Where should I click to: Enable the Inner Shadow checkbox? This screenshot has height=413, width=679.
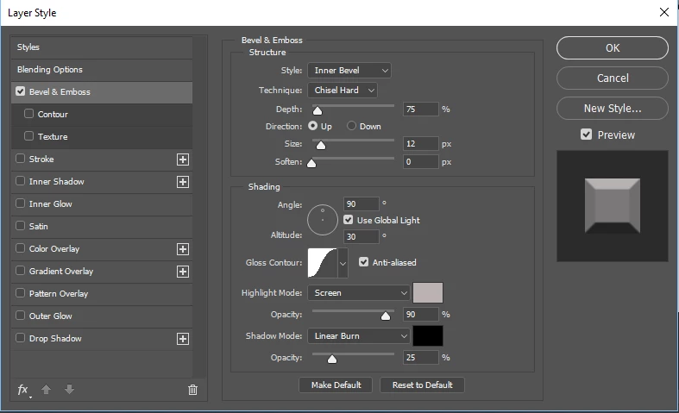(20, 181)
